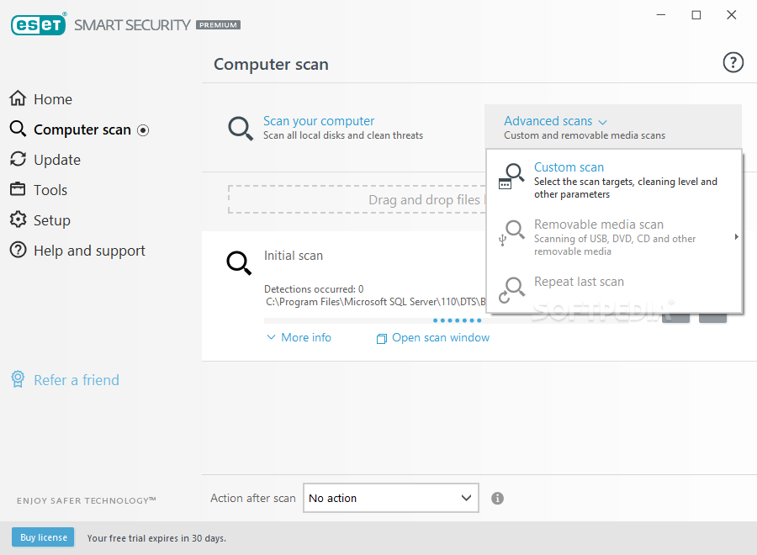Click the Custom scan magnifier icon
This screenshot has height=555, width=757.
click(511, 176)
